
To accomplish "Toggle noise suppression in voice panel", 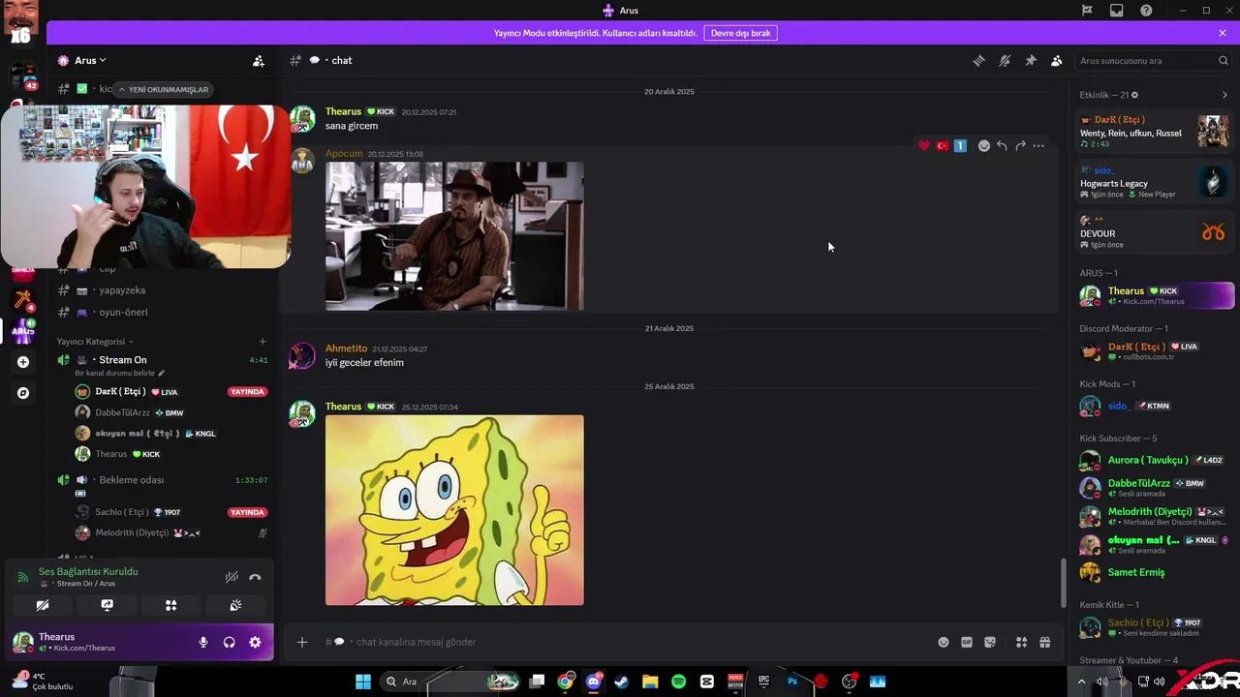I will pos(232,577).
